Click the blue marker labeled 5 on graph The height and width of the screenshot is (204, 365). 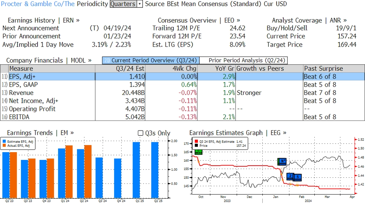pos(298,178)
